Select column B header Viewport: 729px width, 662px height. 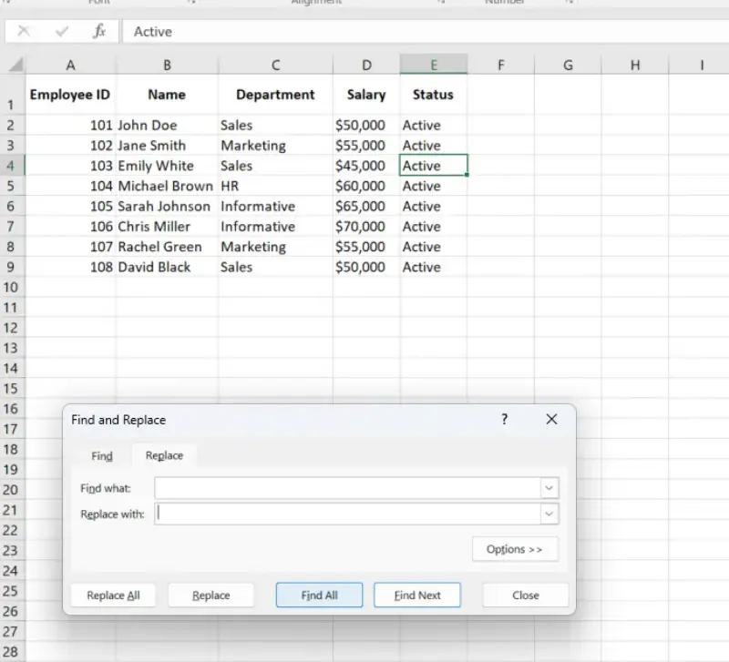click(167, 65)
